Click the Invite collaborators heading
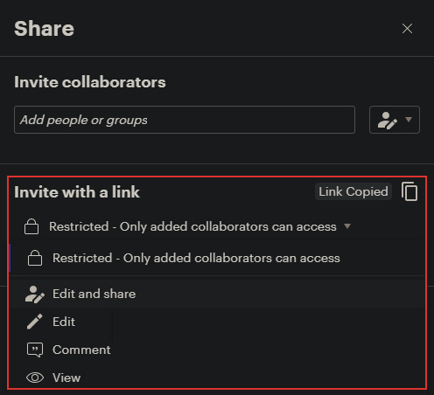Image resolution: width=434 pixels, height=395 pixels. (90, 82)
